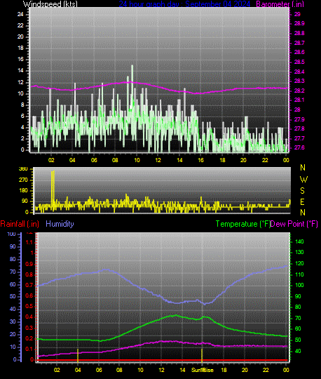Click the yellow sunrise marker at hour 04
Screen dimensions: 321x379
[78, 355]
